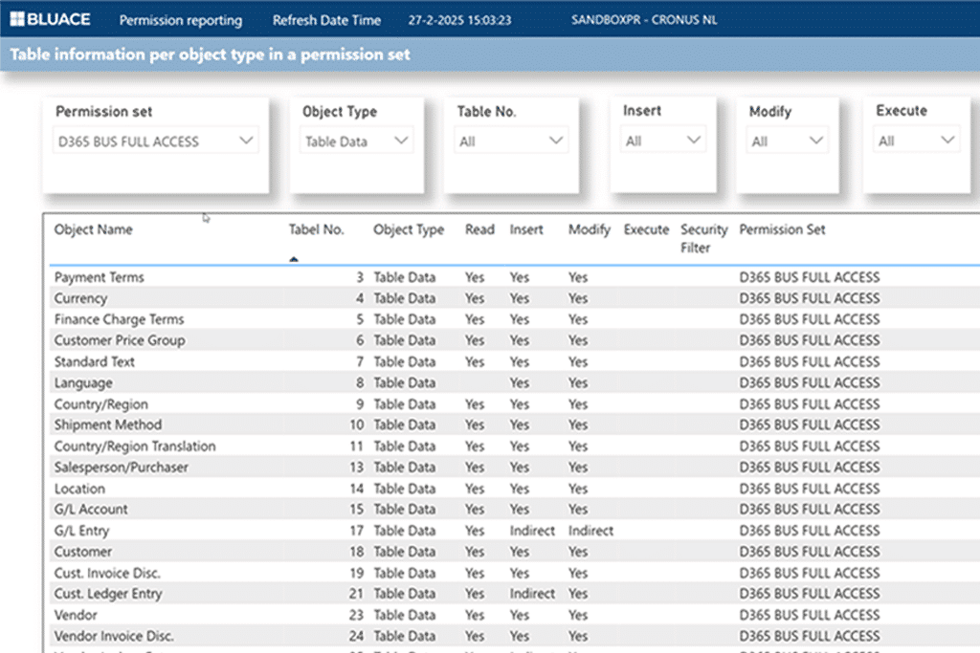Click the Read column header

click(x=479, y=229)
